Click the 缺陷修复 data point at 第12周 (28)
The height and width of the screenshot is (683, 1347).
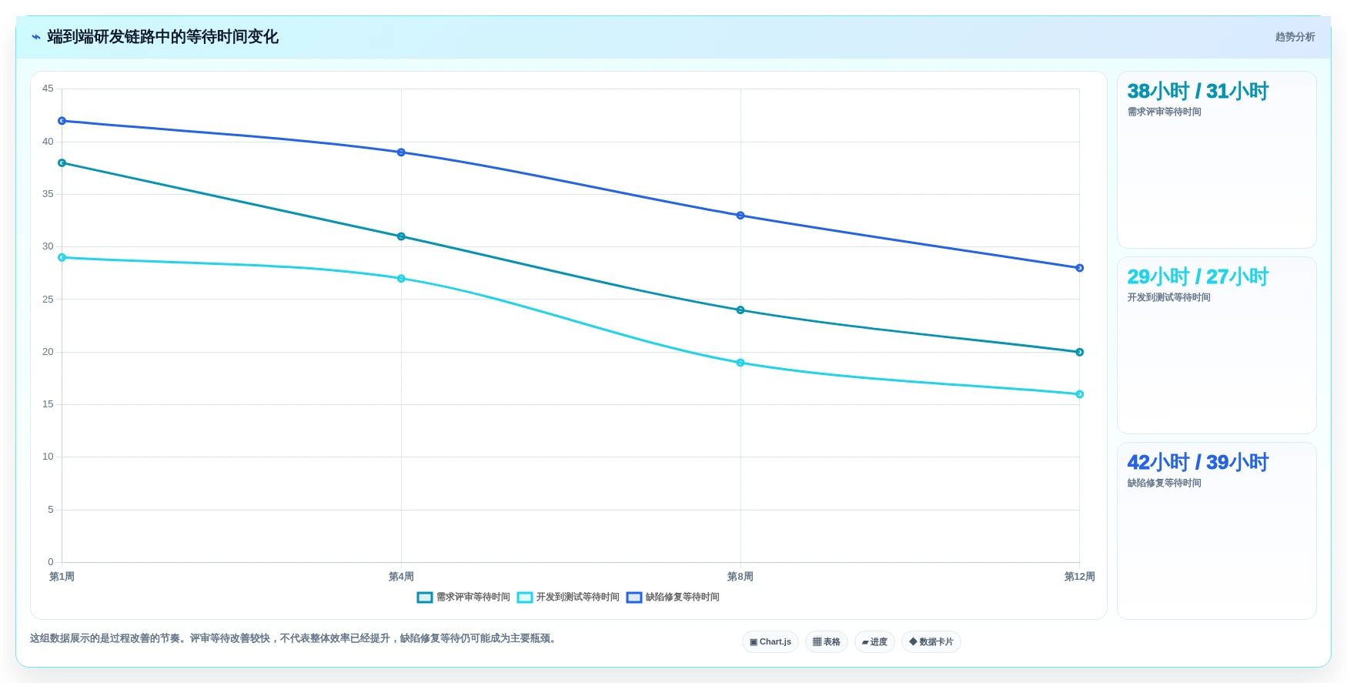[x=1079, y=268]
